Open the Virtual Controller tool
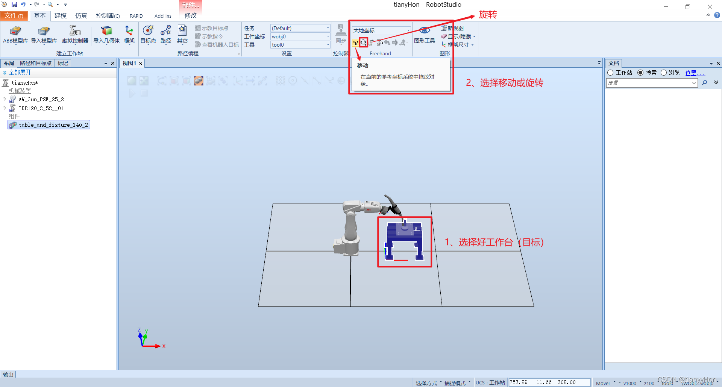Viewport: 722px width, 387px height. [x=75, y=35]
